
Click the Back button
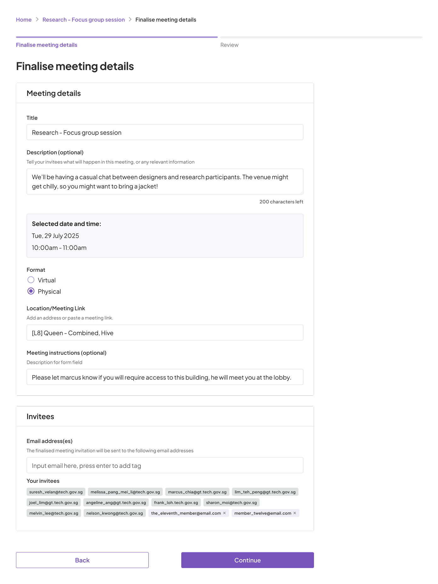point(82,560)
